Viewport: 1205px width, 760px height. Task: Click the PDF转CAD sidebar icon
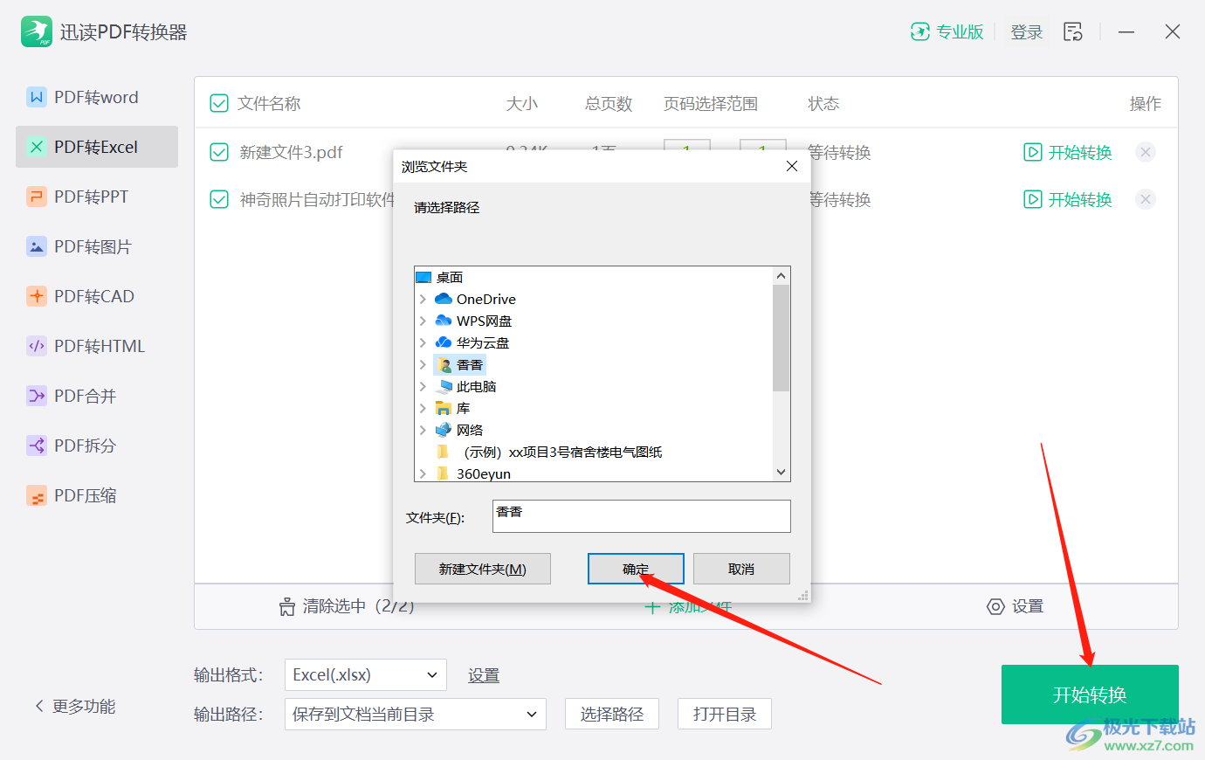(x=36, y=296)
